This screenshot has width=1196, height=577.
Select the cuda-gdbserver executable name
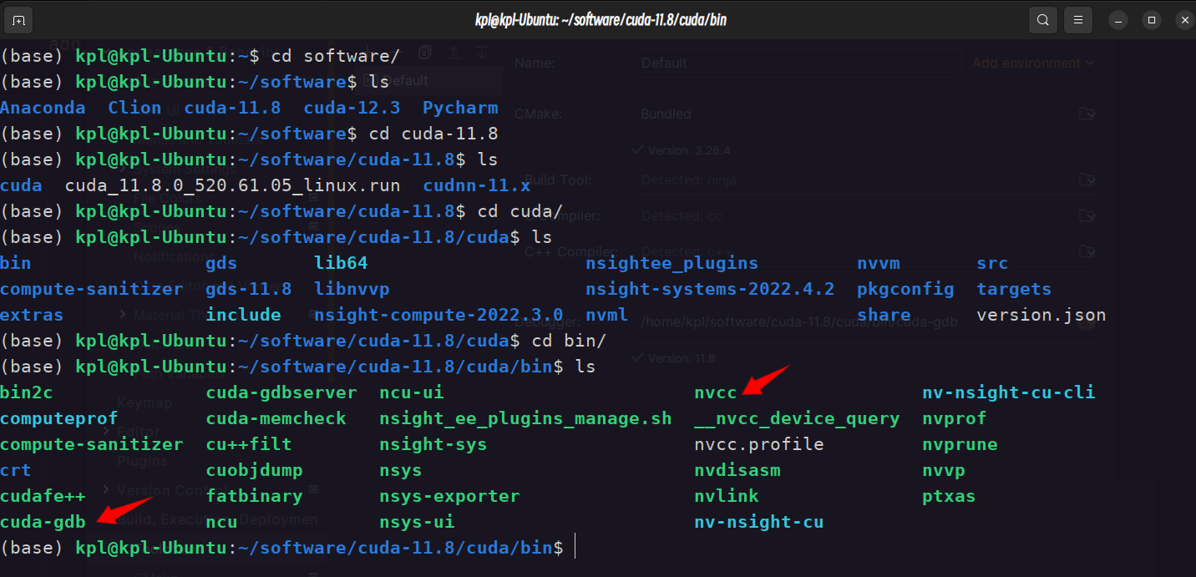(281, 392)
